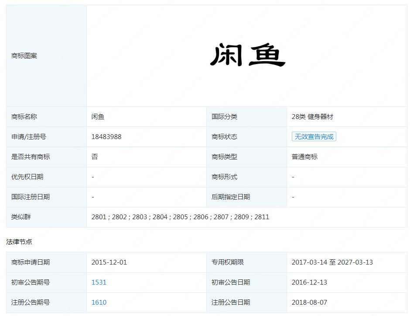
Task: Click the 注册公告日期 label
Action: (231, 302)
